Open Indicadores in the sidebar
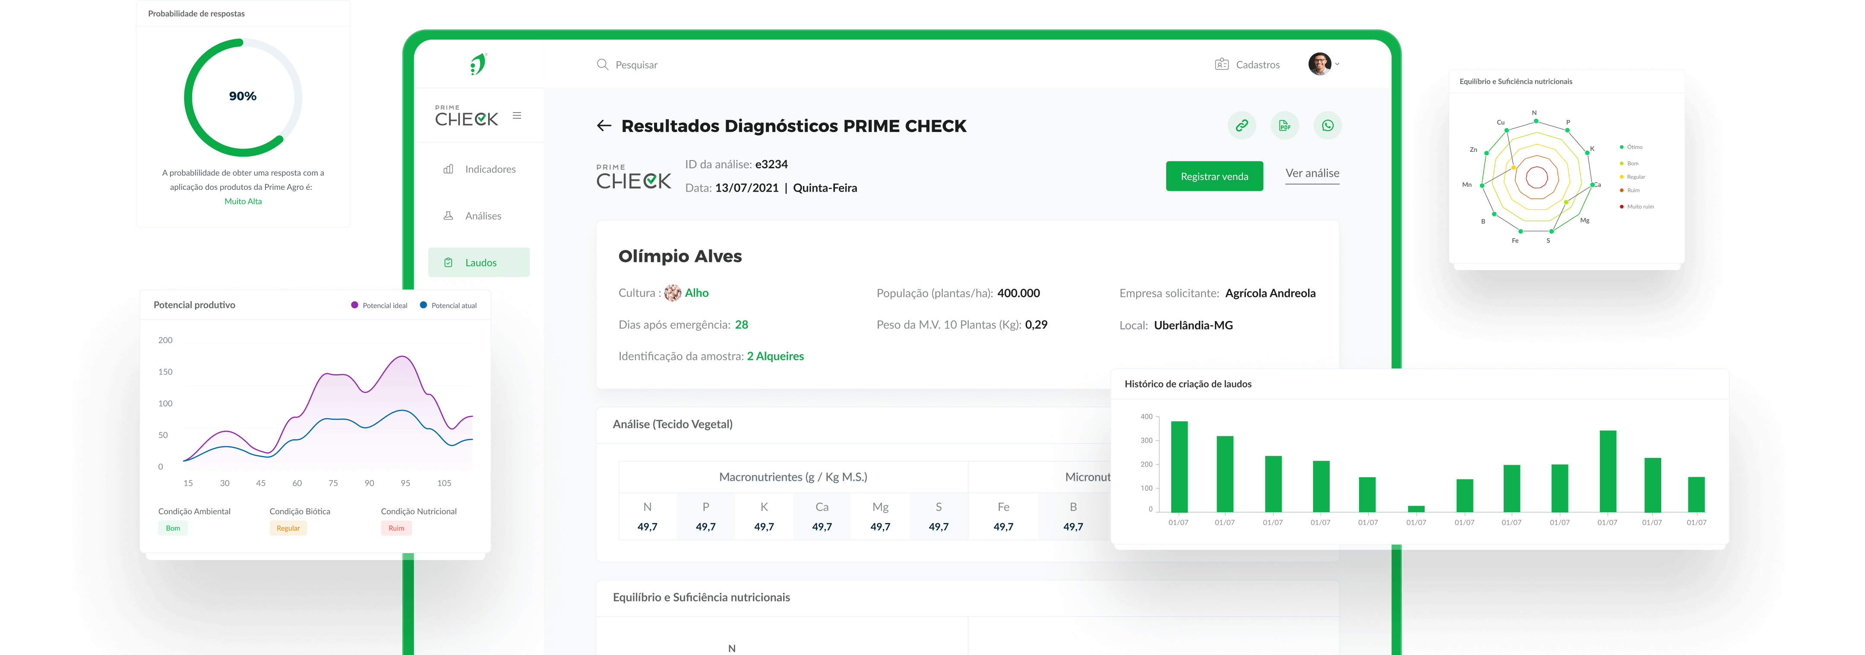This screenshot has height=655, width=1865. (x=479, y=169)
